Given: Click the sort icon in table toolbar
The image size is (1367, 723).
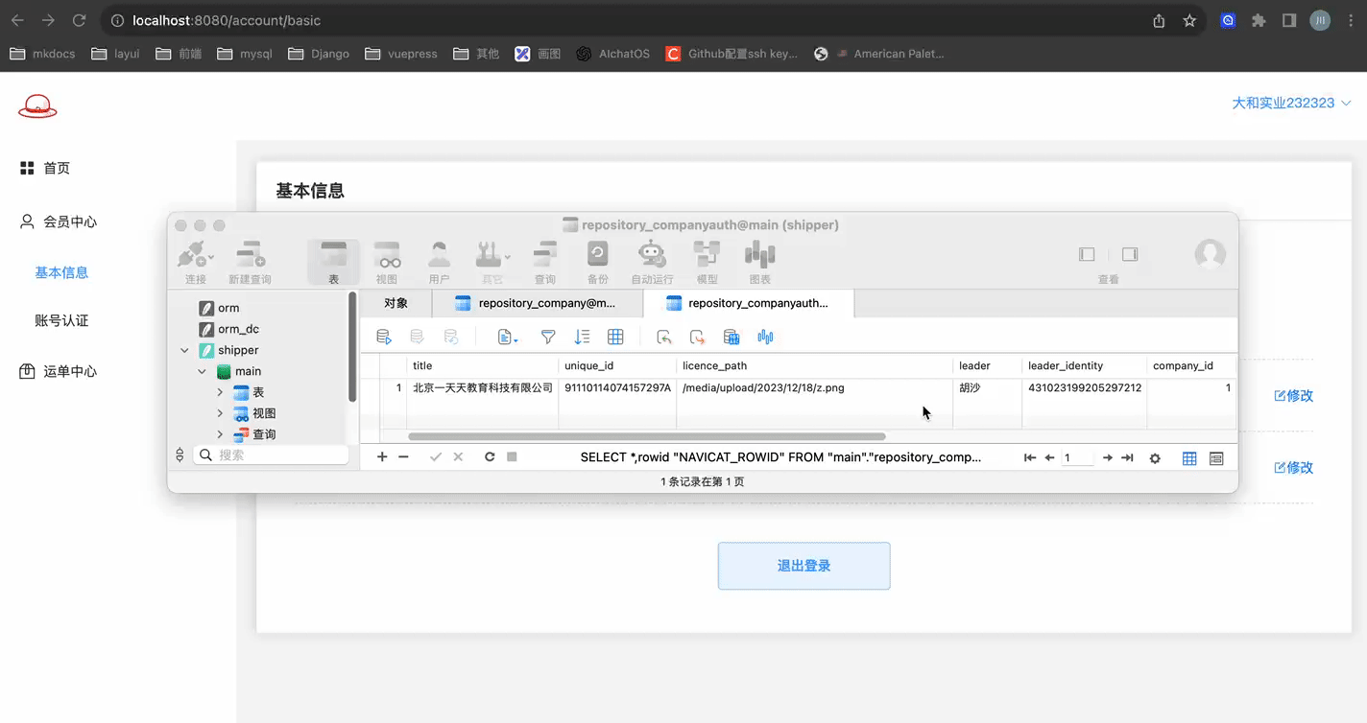Looking at the screenshot, I should (582, 337).
